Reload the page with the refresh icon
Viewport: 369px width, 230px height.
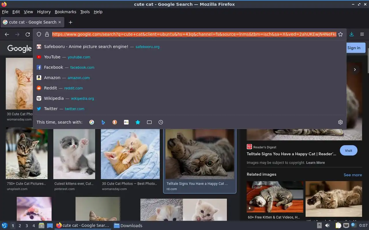tap(28, 34)
